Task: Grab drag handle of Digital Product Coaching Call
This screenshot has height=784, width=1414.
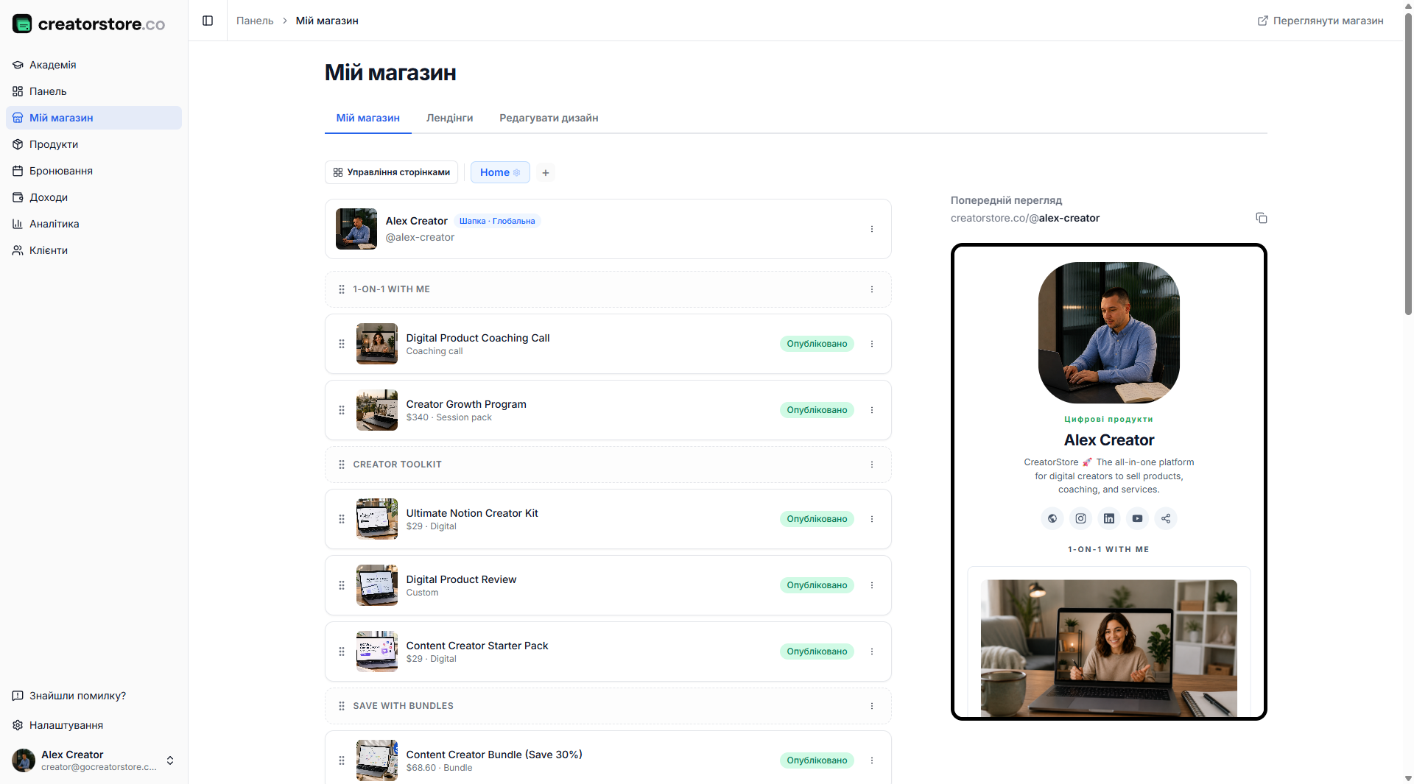Action: coord(342,344)
